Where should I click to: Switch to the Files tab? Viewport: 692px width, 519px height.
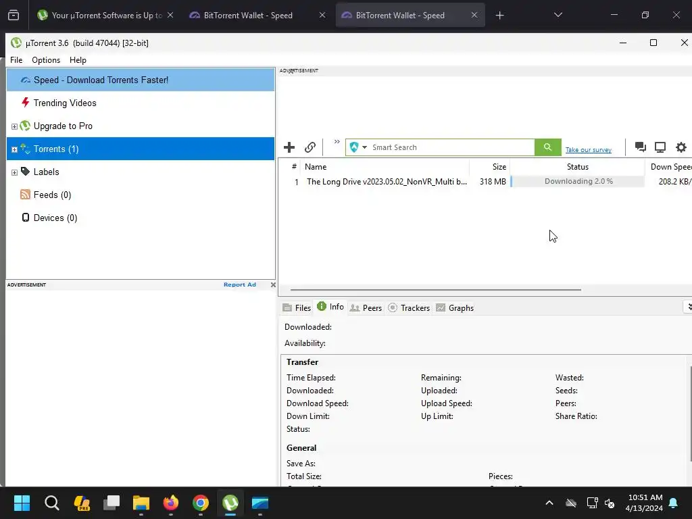pyautogui.click(x=297, y=307)
